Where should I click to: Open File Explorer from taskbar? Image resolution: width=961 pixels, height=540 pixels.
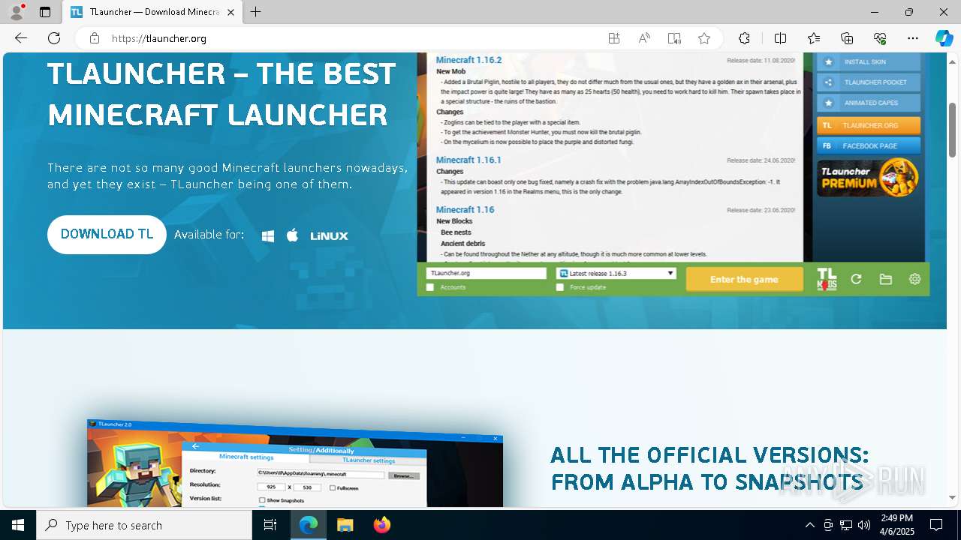point(345,525)
